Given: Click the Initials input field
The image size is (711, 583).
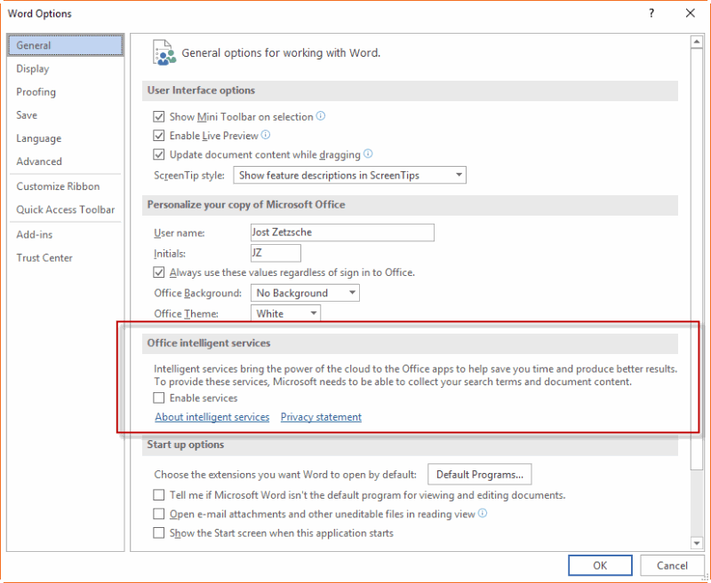Looking at the screenshot, I should pyautogui.click(x=276, y=253).
